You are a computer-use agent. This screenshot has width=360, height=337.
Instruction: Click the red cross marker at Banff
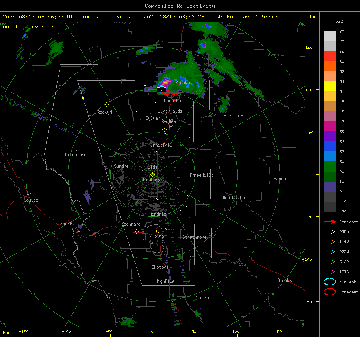(x=57, y=224)
